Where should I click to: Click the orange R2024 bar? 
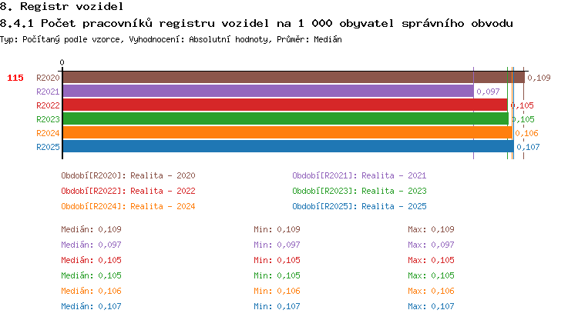[x=287, y=133]
